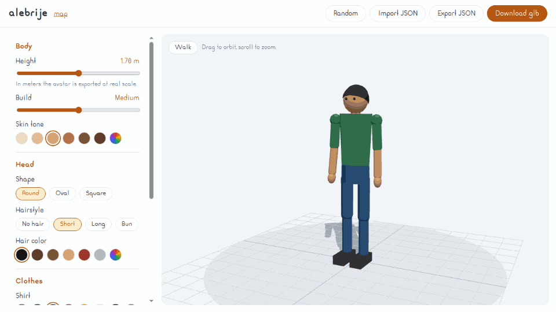Select the second light beige skin tone
The height and width of the screenshot is (312, 556).
(x=37, y=138)
